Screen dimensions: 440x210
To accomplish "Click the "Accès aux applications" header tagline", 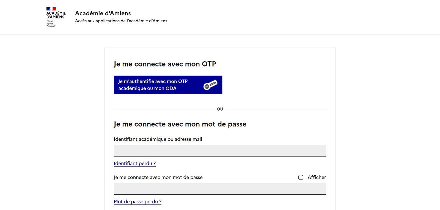I will point(121,21).
